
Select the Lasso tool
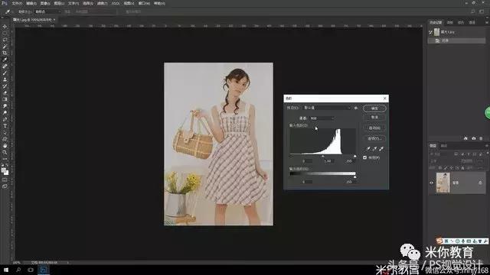point(5,40)
